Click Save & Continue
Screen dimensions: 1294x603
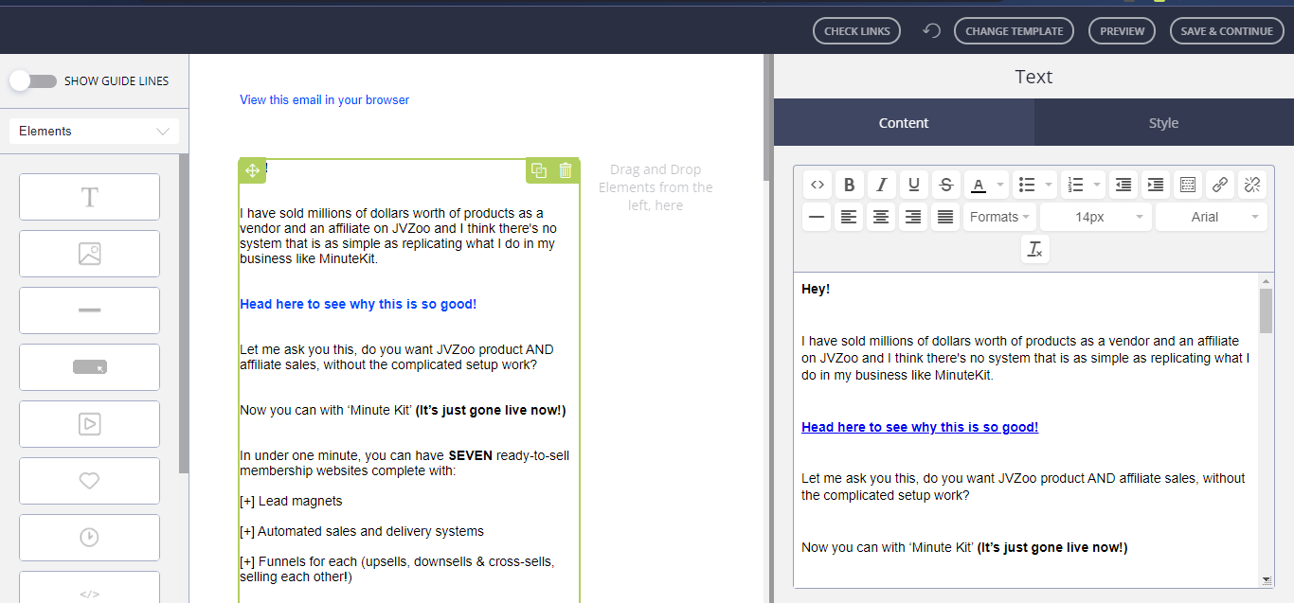1227,31
